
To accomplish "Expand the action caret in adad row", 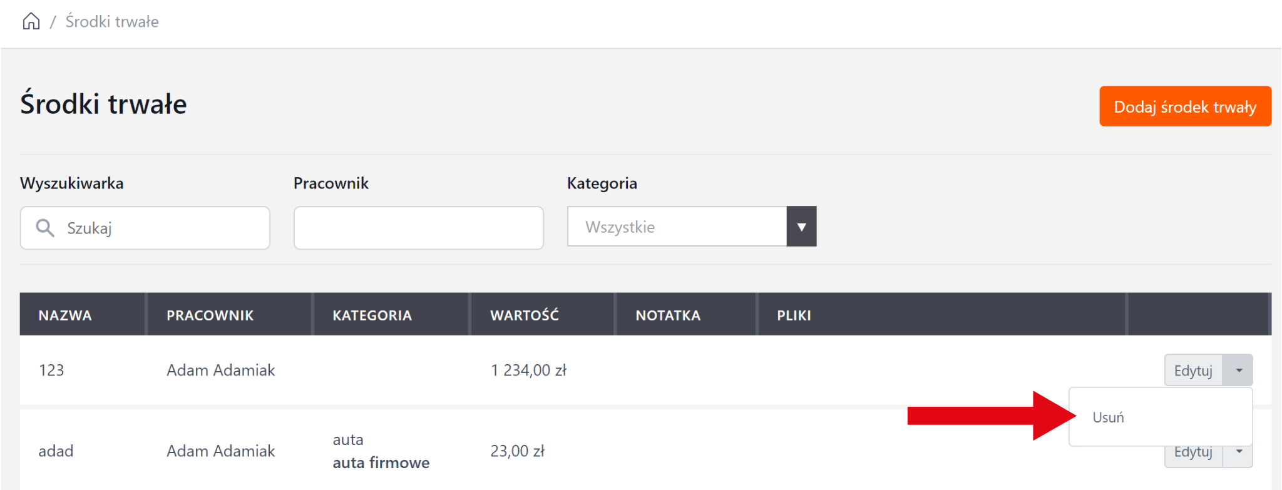I will (1239, 454).
